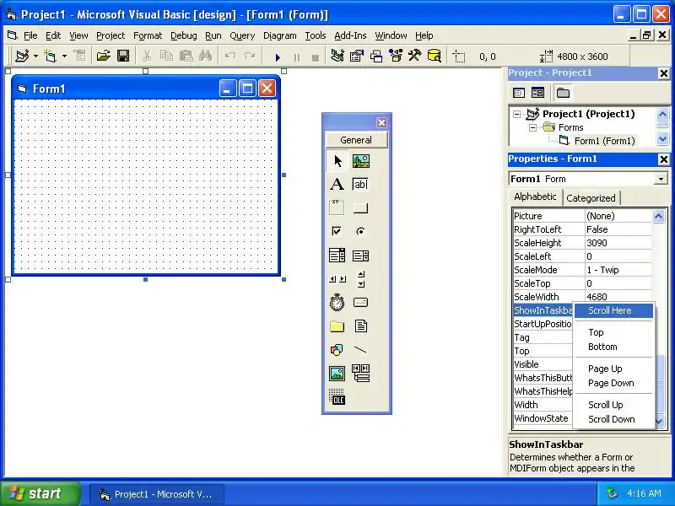The height and width of the screenshot is (506, 675).
Task: Click the RightToLeft False value
Action: [618, 229]
